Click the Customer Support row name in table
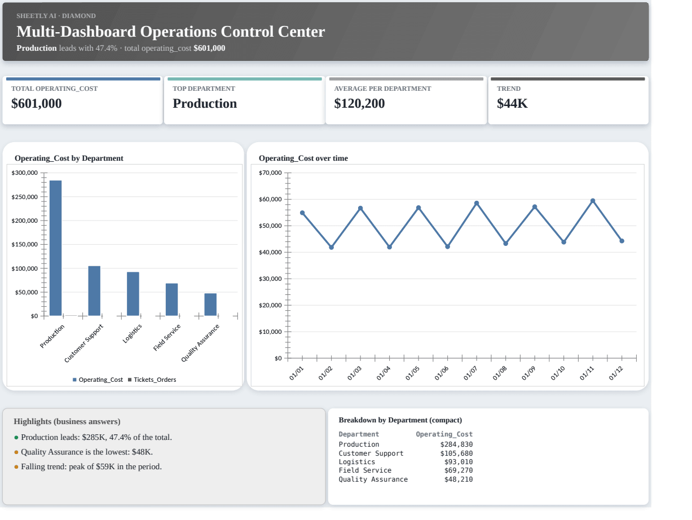692x520 pixels. click(x=371, y=453)
